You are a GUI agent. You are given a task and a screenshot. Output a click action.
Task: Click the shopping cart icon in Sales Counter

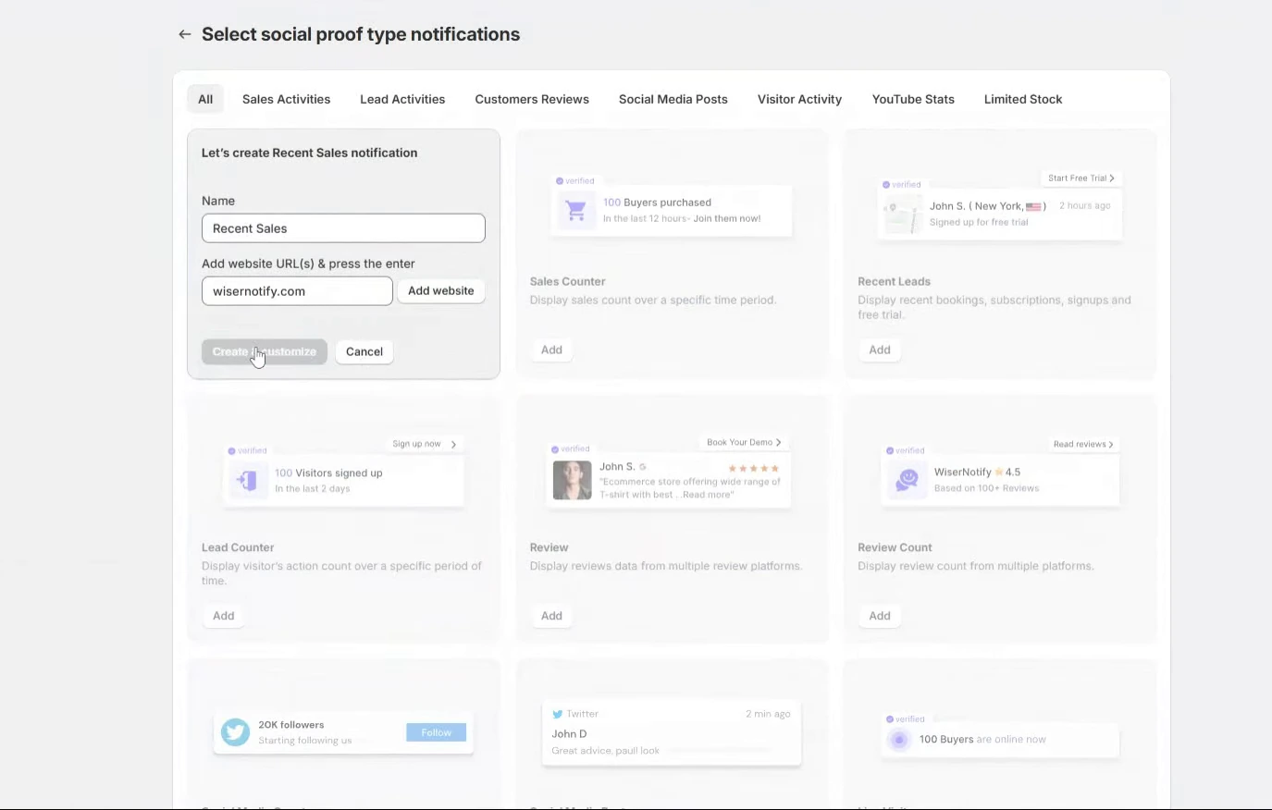click(x=575, y=211)
